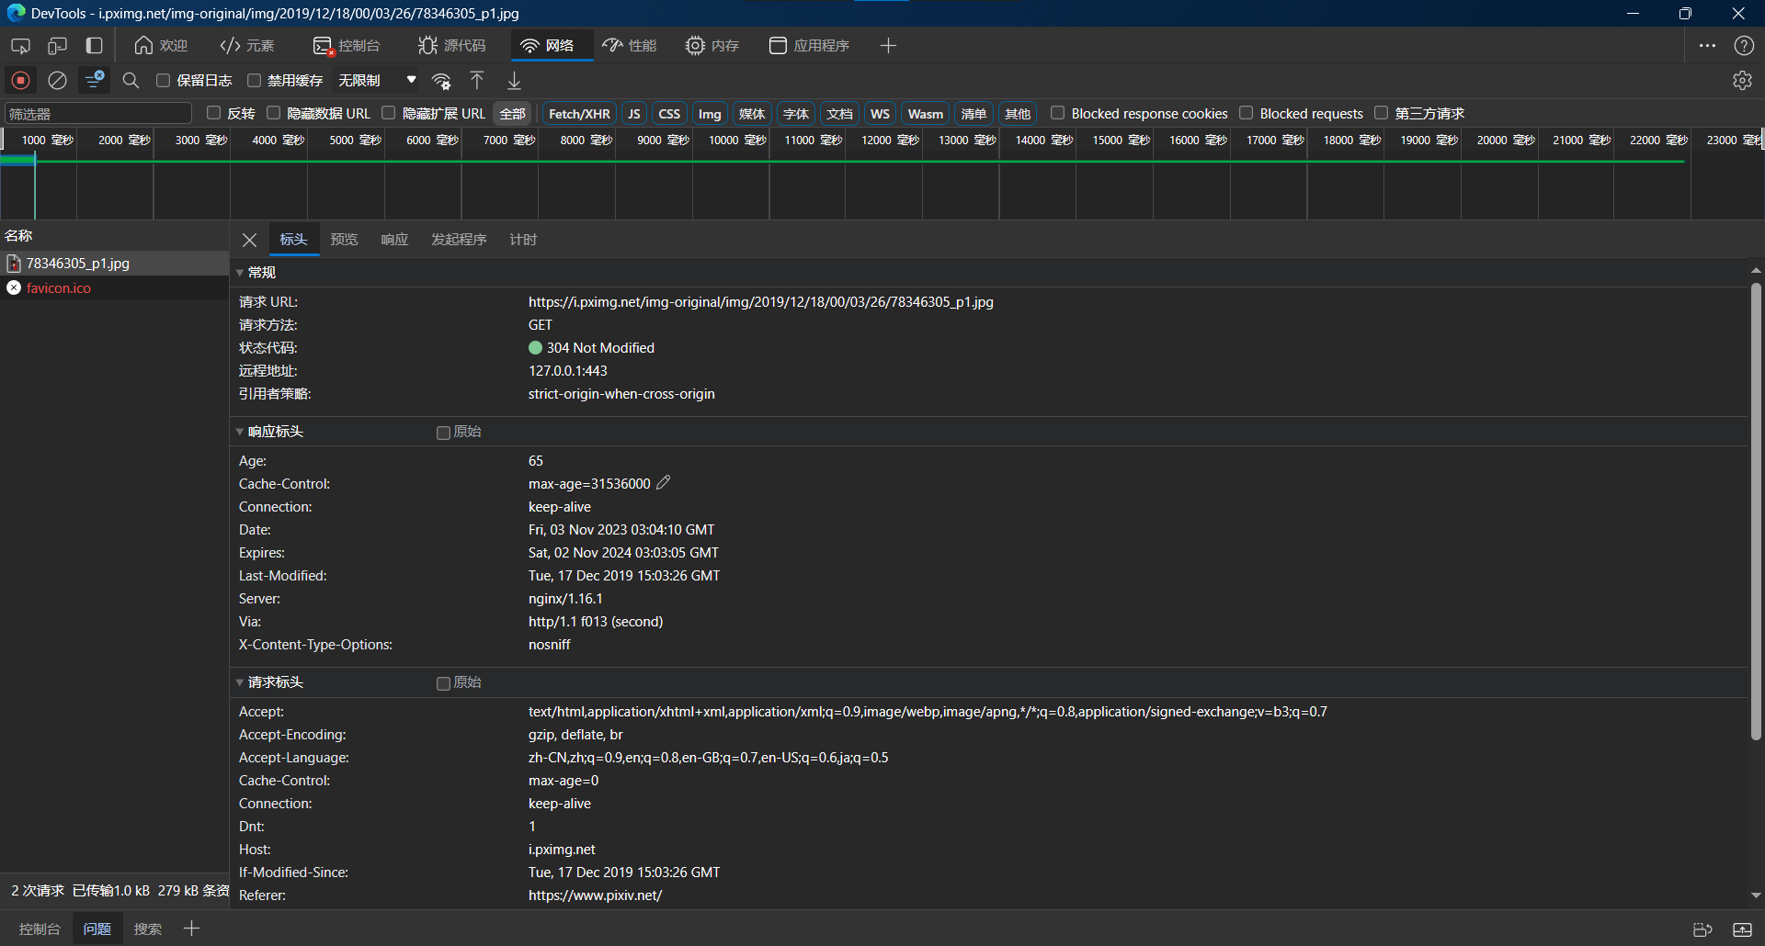Open the 无限制 throttling dropdown

click(x=377, y=81)
